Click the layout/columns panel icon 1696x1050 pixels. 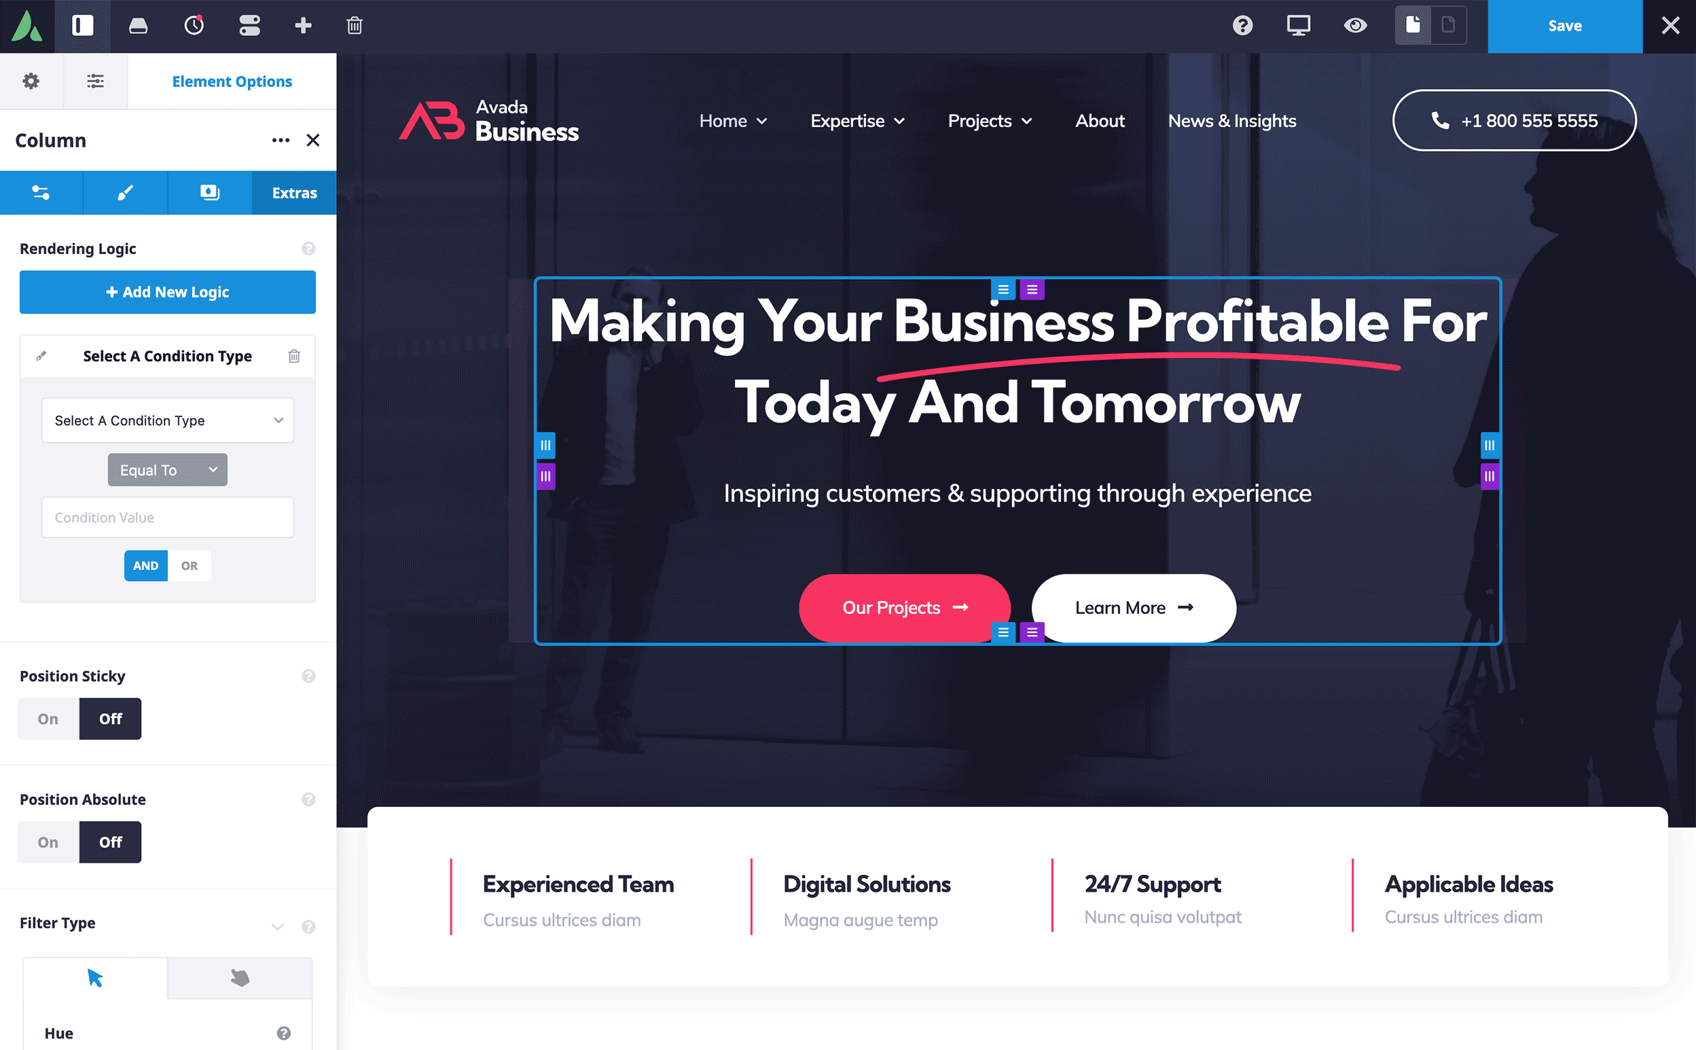(82, 24)
